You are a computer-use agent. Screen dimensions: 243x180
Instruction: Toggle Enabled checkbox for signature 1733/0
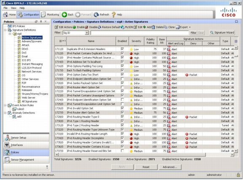(x=122, y=134)
